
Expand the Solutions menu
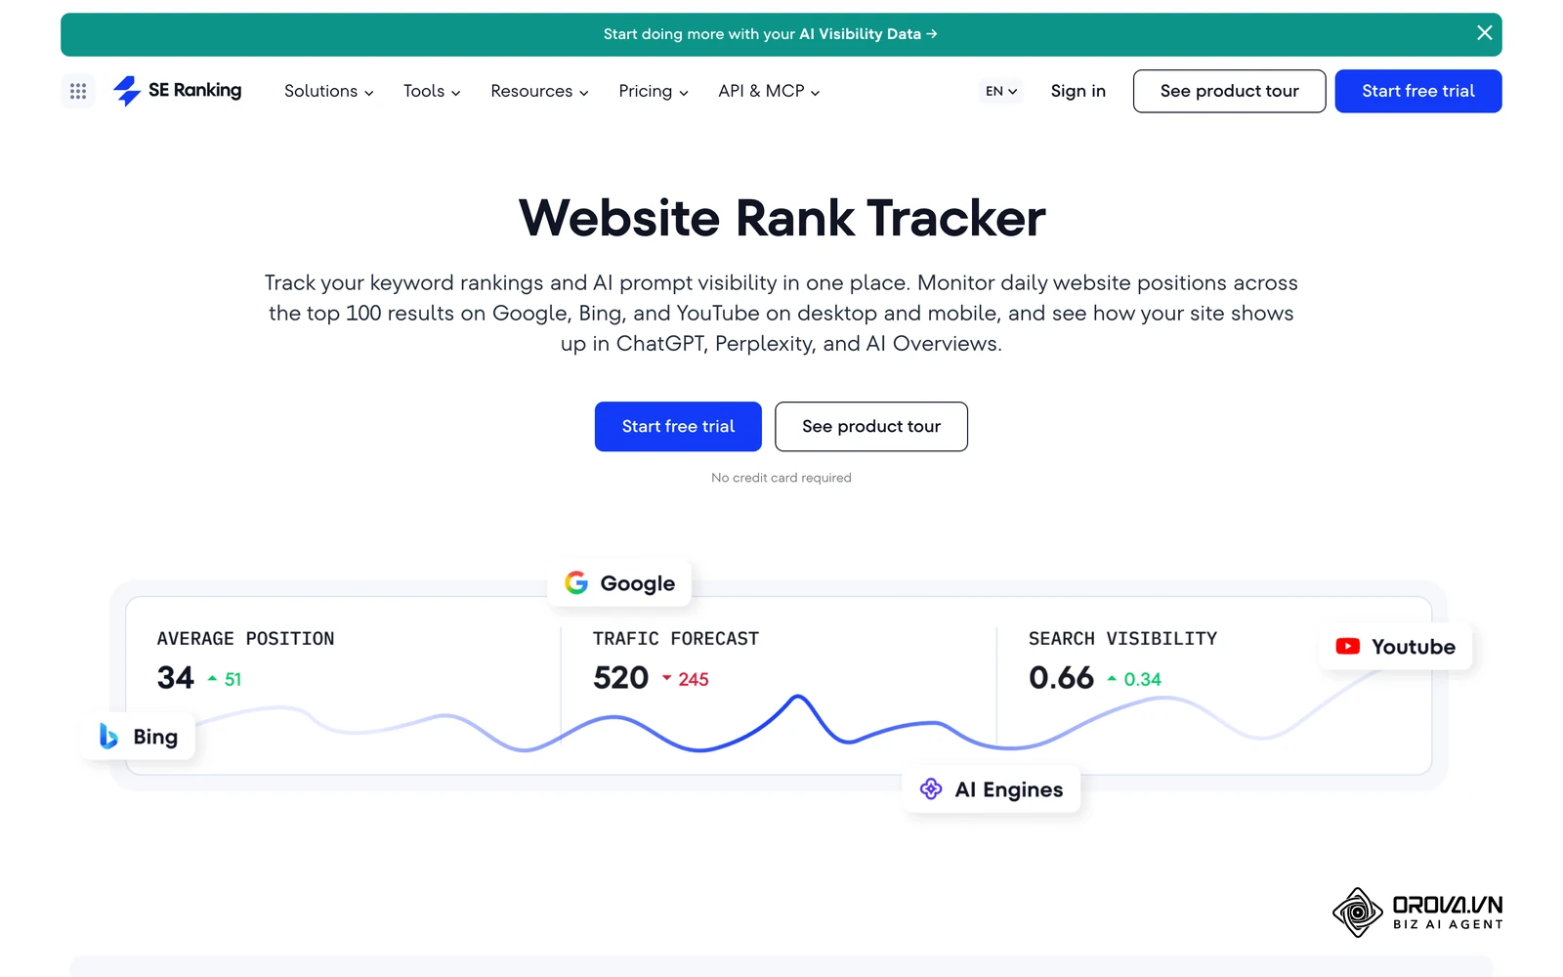coord(328,91)
